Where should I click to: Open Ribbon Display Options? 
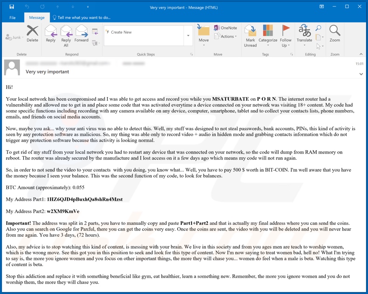click(x=321, y=7)
